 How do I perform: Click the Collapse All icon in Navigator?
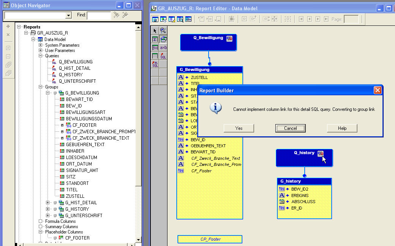pos(8,73)
